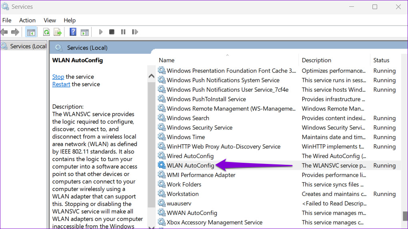Click Running status of Windows Security Service row

[384, 128]
